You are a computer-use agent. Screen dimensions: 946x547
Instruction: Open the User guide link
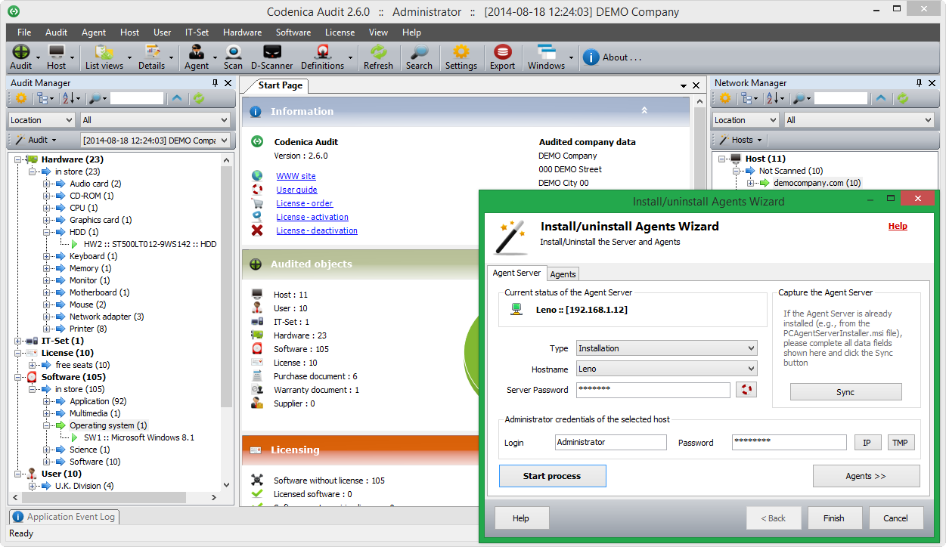296,190
